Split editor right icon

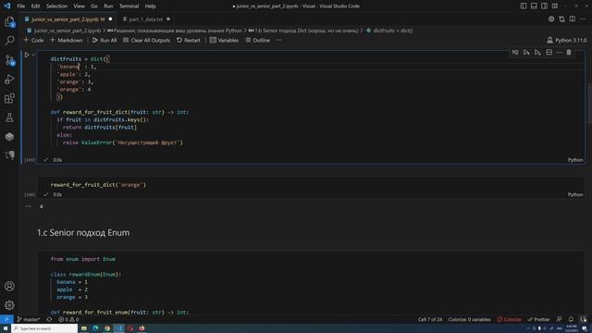coord(573,18)
